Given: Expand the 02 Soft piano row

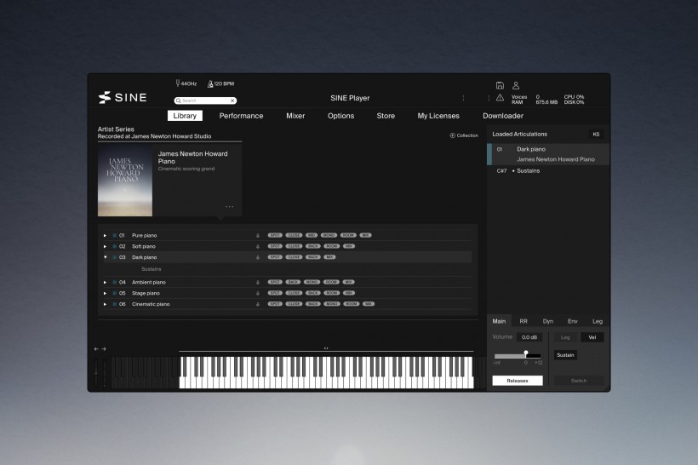Looking at the screenshot, I should pyautogui.click(x=105, y=246).
